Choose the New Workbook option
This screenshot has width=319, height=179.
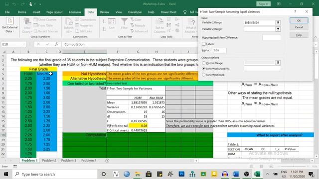click(204, 75)
